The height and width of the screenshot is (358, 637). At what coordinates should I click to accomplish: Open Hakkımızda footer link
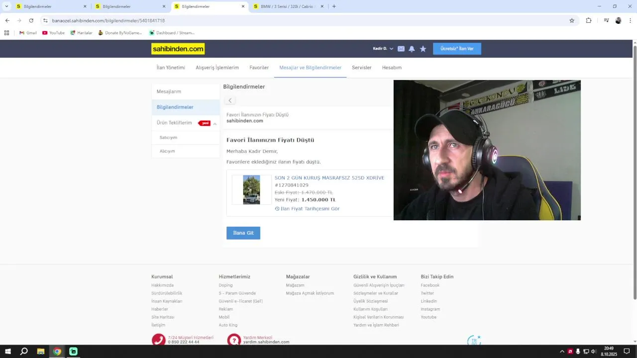162,285
